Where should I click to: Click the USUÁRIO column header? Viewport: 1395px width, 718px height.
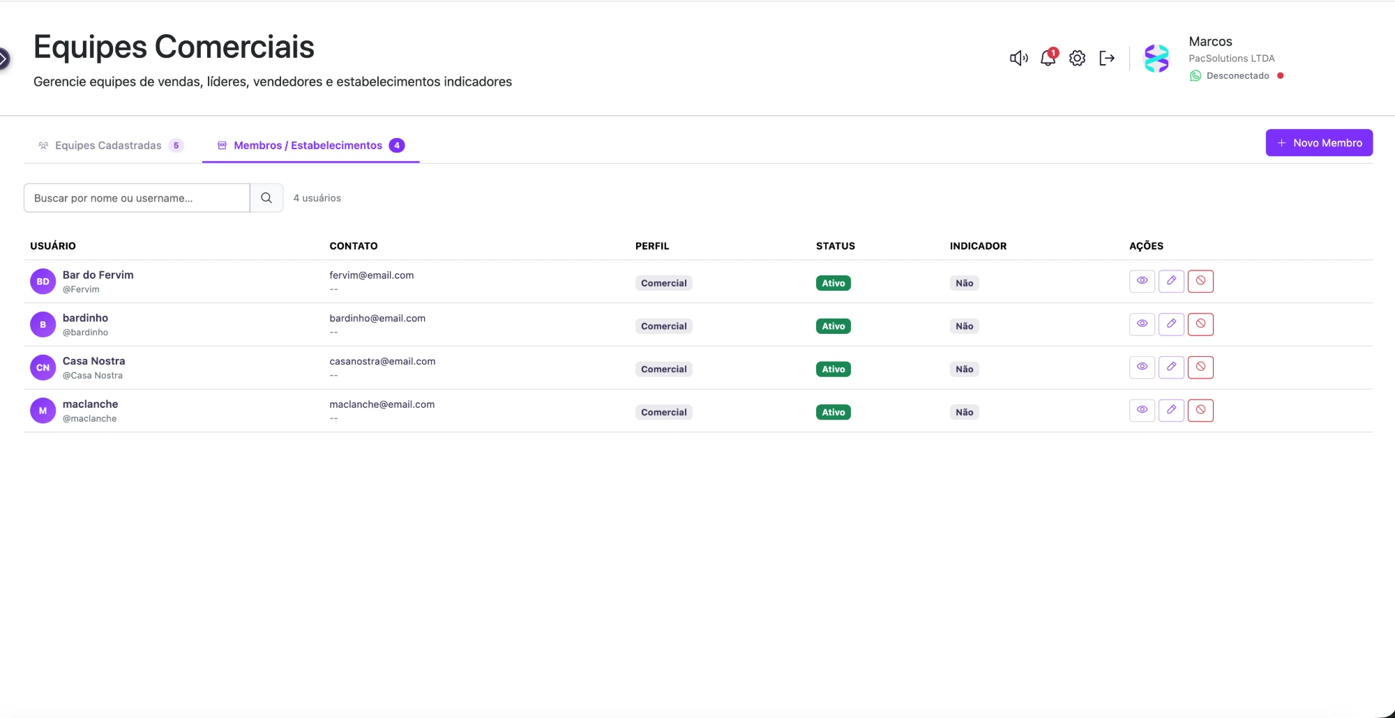53,246
